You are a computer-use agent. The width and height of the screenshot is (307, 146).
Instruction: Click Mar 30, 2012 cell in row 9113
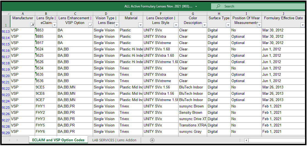tap(283, 30)
